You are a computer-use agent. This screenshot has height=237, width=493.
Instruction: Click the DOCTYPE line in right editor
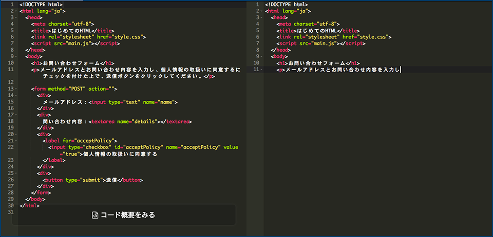[x=287, y=5]
